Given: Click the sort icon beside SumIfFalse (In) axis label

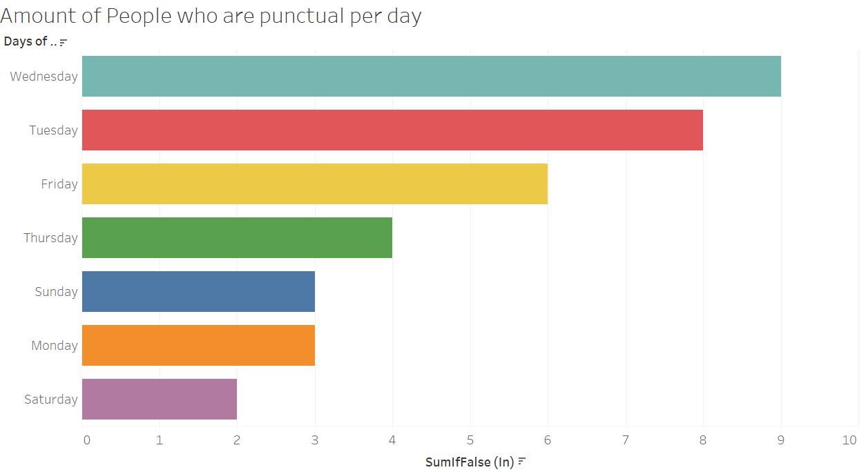Looking at the screenshot, I should tap(522, 462).
